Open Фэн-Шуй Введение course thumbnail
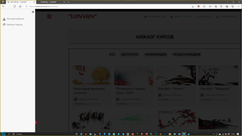Image resolution: width=242 pixels, height=136 pixels. [218, 75]
